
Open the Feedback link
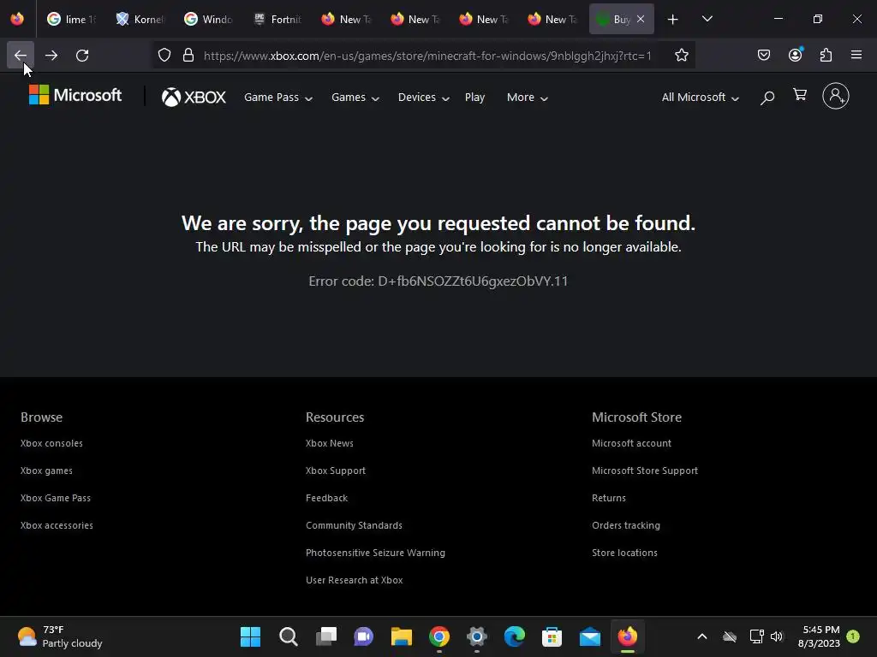(x=326, y=498)
